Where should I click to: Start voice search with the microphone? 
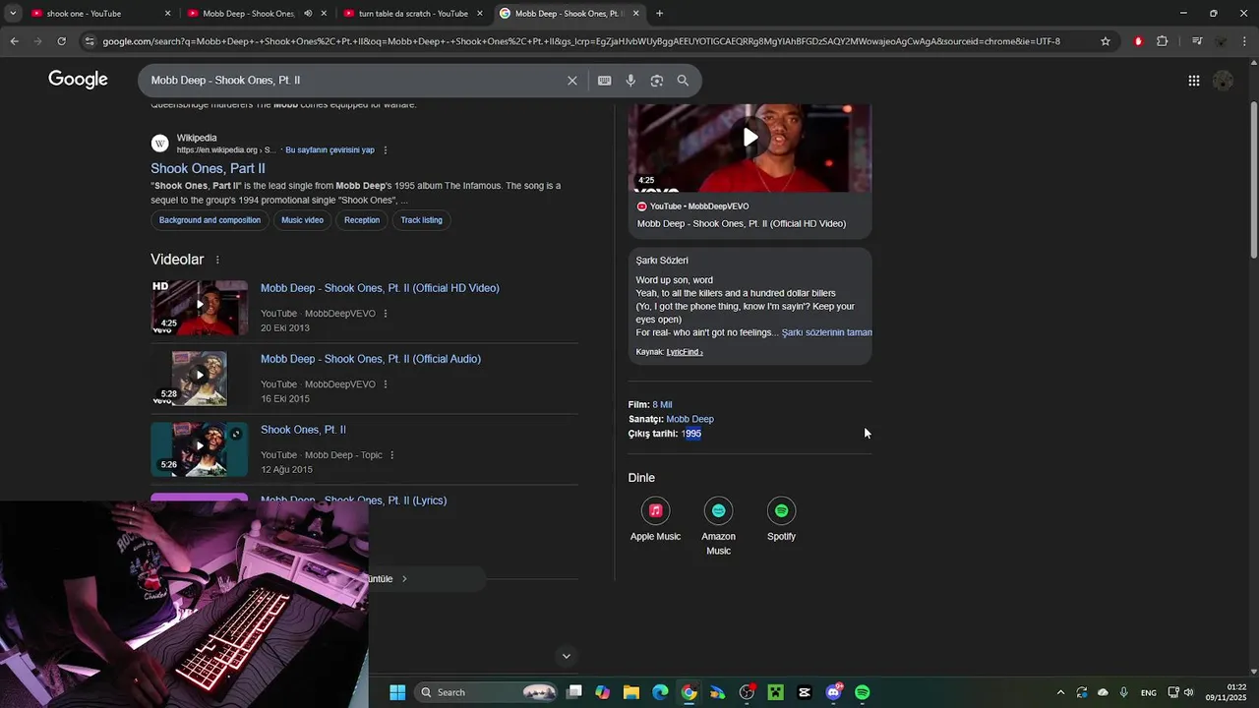[630, 81]
